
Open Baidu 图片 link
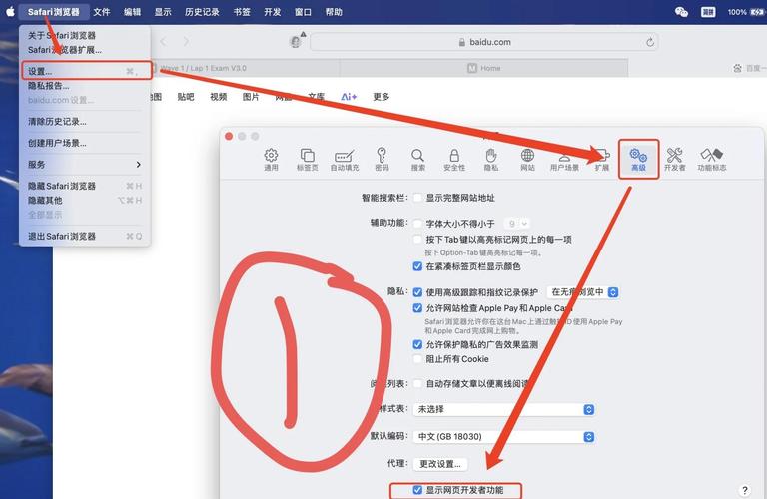point(251,97)
